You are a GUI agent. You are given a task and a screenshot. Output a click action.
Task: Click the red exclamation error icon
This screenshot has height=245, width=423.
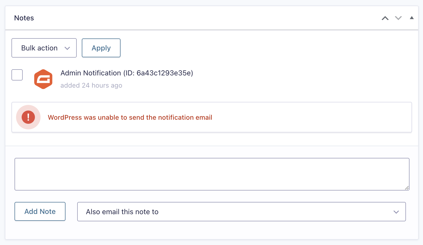tap(28, 117)
